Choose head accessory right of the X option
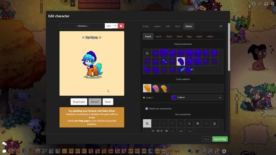Image resolution: width=276 pixels, height=155 pixels. coord(156,53)
